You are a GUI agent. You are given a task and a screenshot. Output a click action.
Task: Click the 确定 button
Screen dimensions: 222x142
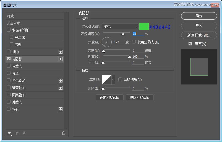(199, 16)
